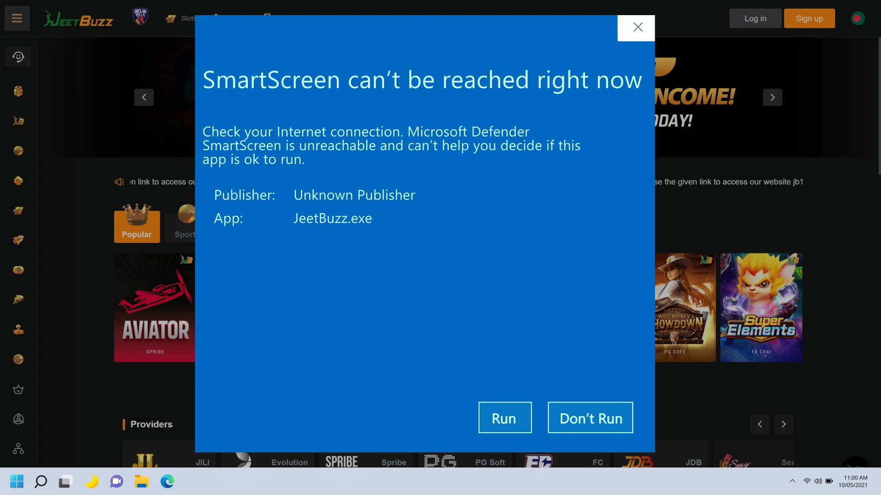Screen dimensions: 881x495
Task: Click the Sign up button
Action: tap(809, 18)
